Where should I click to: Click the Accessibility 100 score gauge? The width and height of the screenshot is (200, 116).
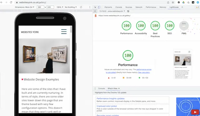click(x=141, y=26)
